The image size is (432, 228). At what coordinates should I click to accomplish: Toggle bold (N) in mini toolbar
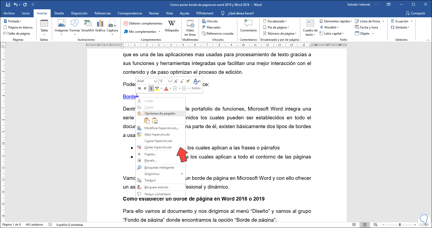pos(139,88)
